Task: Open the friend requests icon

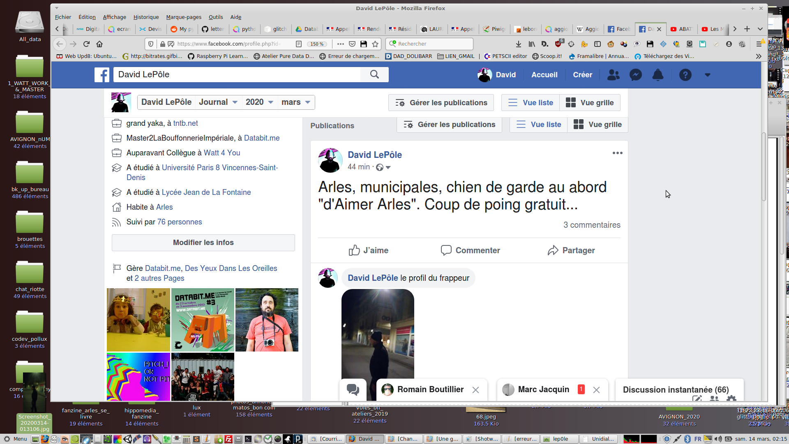Action: pyautogui.click(x=613, y=75)
